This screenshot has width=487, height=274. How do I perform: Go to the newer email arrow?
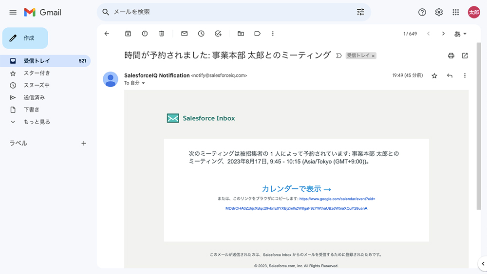(x=428, y=34)
